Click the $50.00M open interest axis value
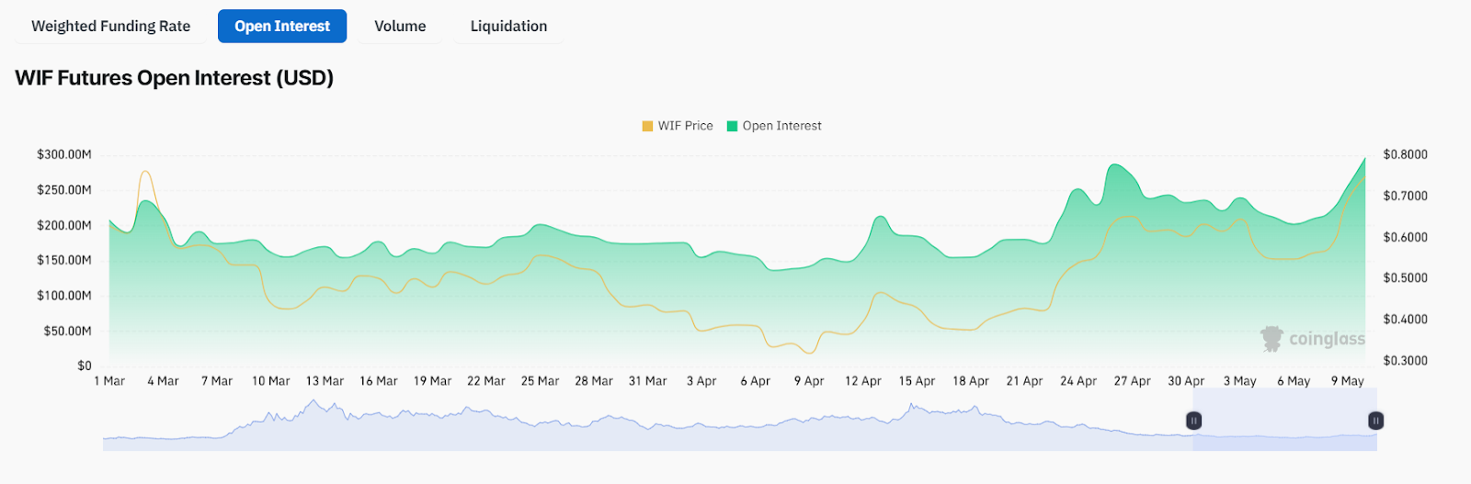The image size is (1471, 484). point(68,331)
